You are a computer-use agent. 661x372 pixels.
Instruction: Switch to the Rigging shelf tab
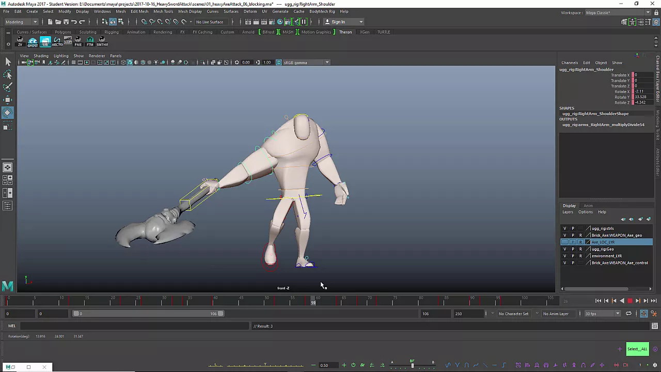pos(111,32)
